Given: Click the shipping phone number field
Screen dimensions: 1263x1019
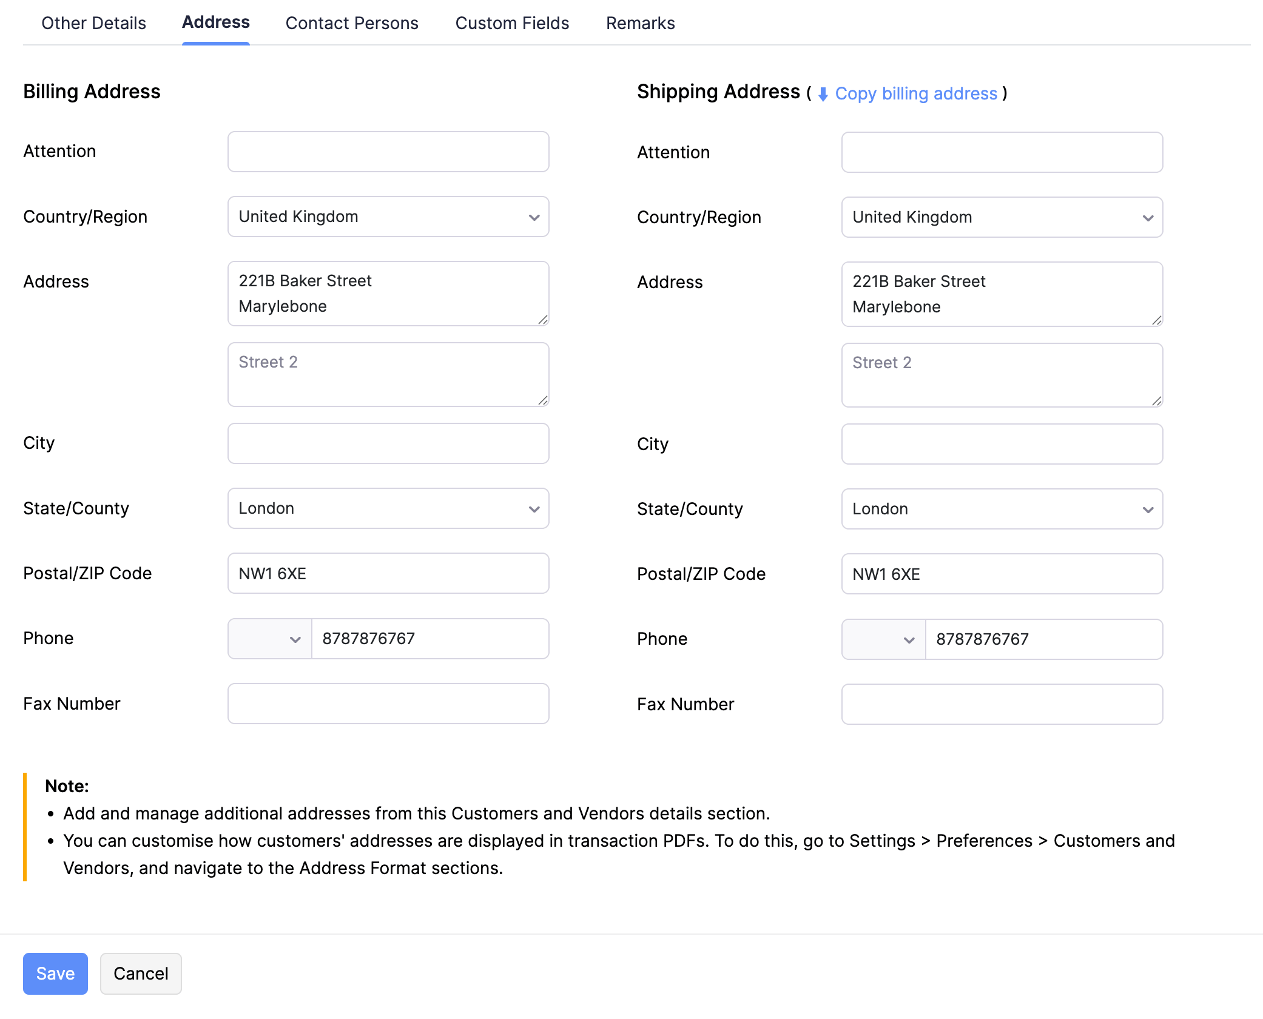Looking at the screenshot, I should (x=1044, y=639).
